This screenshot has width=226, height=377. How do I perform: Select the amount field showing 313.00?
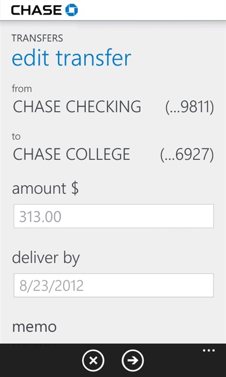pyautogui.click(x=114, y=216)
